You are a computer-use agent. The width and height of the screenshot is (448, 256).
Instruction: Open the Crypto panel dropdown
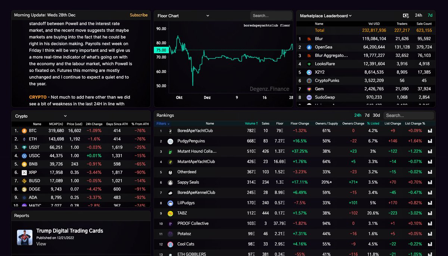41,116
